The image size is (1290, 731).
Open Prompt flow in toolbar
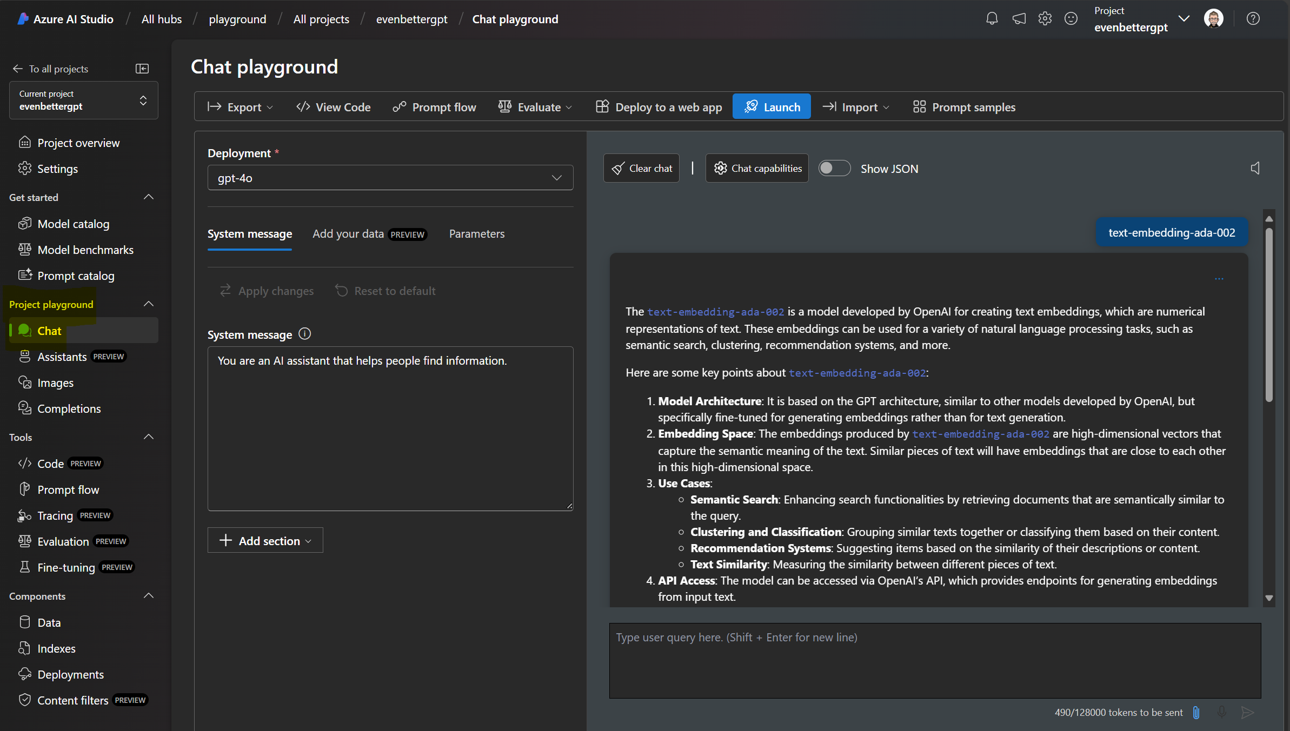pyautogui.click(x=435, y=107)
